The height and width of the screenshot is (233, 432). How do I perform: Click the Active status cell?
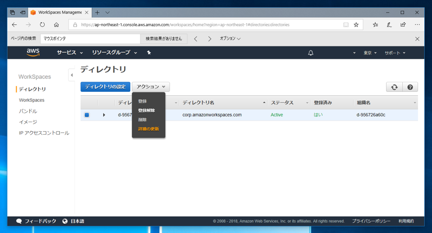coord(276,115)
